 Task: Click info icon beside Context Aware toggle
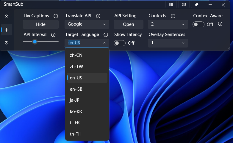click(220, 24)
